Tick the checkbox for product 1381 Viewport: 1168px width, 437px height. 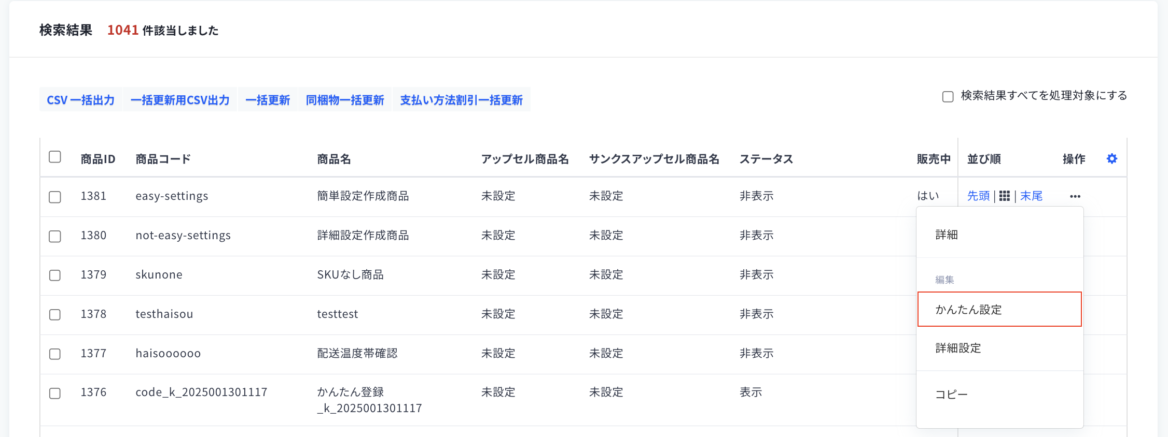[x=55, y=197]
